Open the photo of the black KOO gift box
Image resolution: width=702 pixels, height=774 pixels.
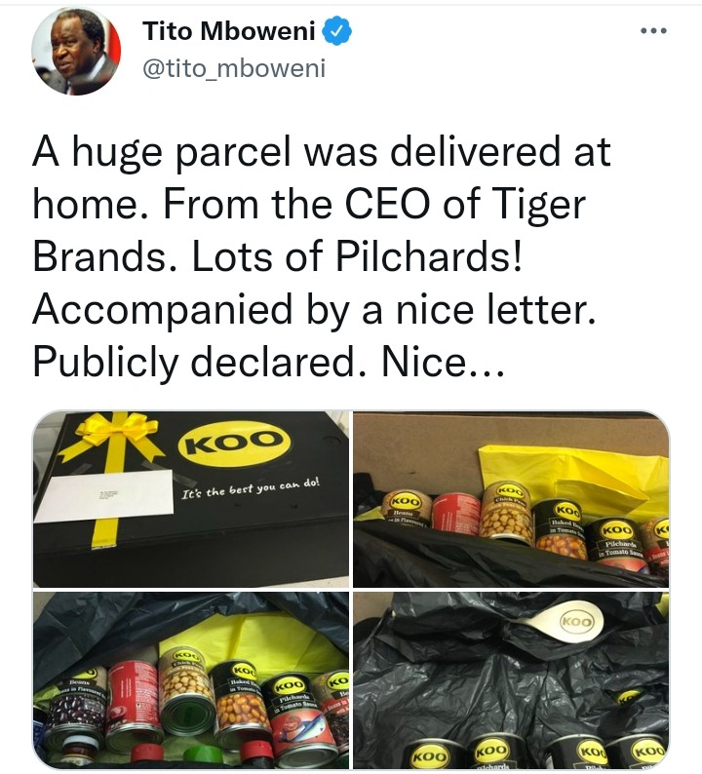pyautogui.click(x=190, y=499)
